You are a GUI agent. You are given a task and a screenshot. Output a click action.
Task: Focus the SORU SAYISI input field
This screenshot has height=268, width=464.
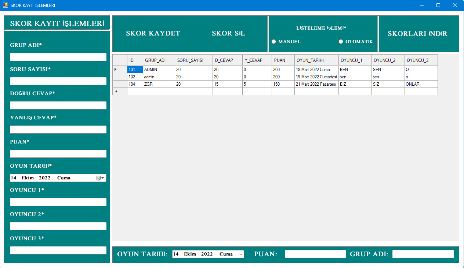click(x=58, y=81)
